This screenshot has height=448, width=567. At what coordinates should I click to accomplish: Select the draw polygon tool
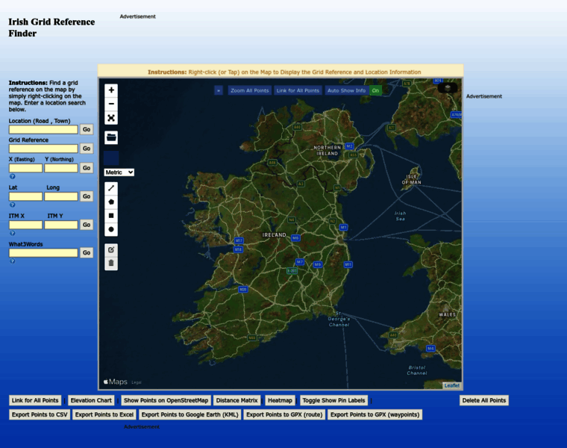tap(111, 202)
